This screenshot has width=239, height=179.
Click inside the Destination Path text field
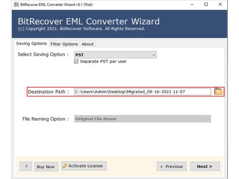point(142,92)
